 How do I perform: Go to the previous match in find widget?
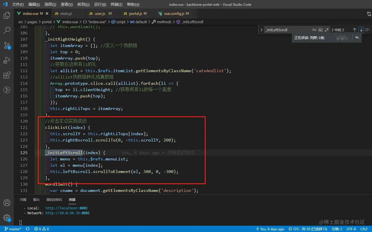[x=355, y=30]
